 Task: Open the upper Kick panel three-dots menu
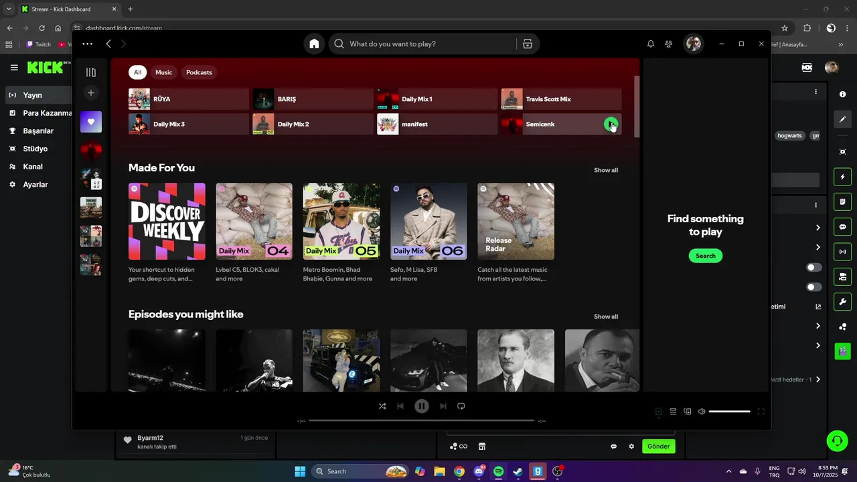tap(815, 92)
